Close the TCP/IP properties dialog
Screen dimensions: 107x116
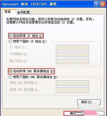[103, 4]
